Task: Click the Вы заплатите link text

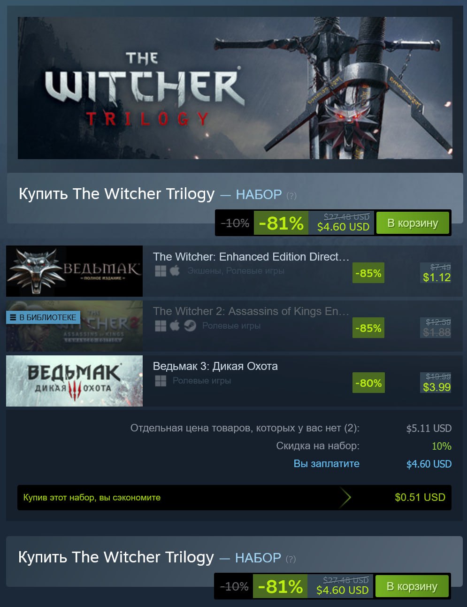Action: click(327, 464)
